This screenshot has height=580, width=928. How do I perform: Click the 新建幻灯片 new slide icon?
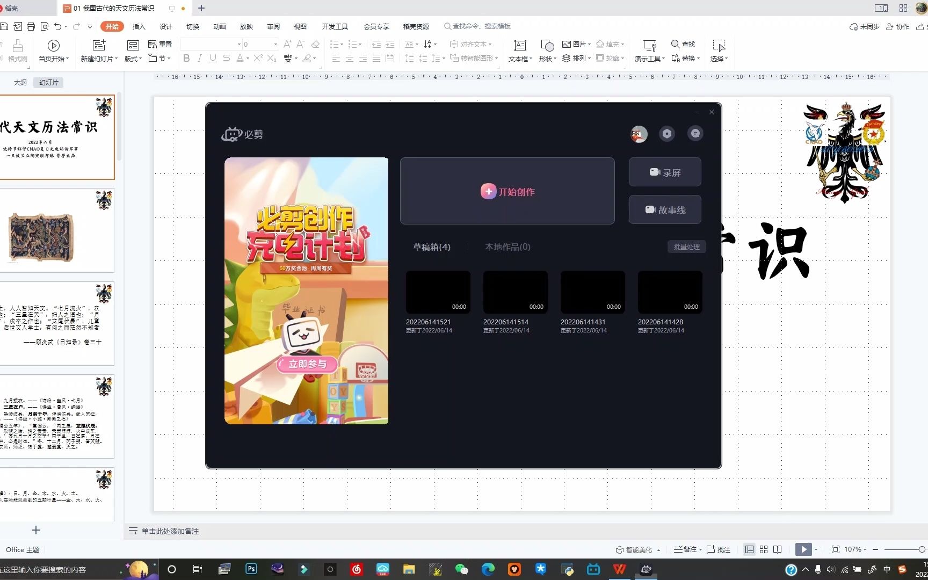click(x=99, y=45)
